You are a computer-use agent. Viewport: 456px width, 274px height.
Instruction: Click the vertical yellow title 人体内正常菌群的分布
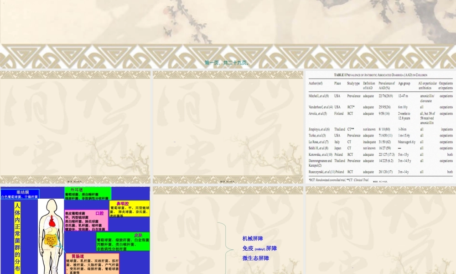coord(17,237)
